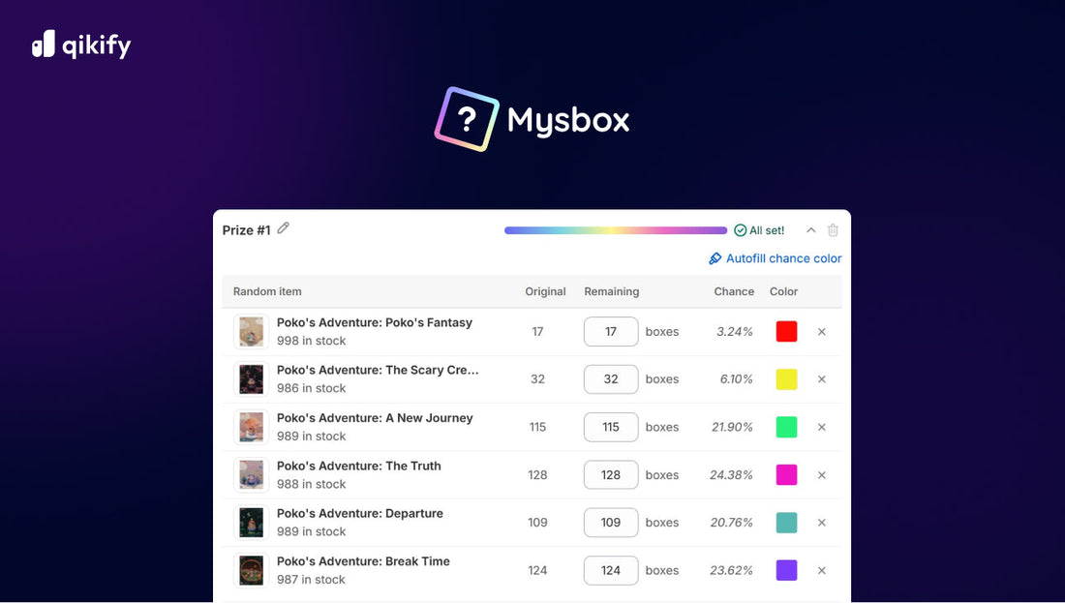Click the remaining boxes field showing 109

pyautogui.click(x=611, y=523)
